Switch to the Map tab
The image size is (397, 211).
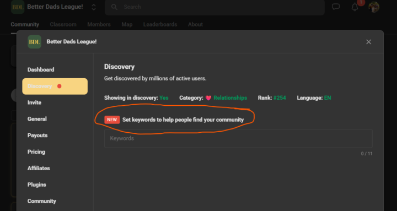click(x=127, y=25)
